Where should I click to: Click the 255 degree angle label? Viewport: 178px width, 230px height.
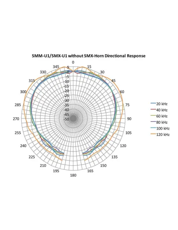[x=18, y=133]
